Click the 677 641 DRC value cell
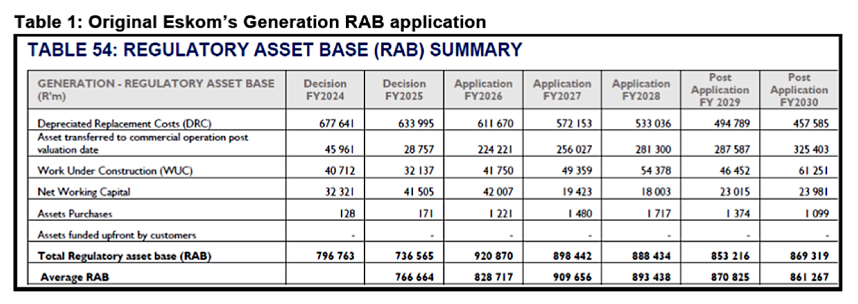The height and width of the screenshot is (304, 858). (x=335, y=124)
